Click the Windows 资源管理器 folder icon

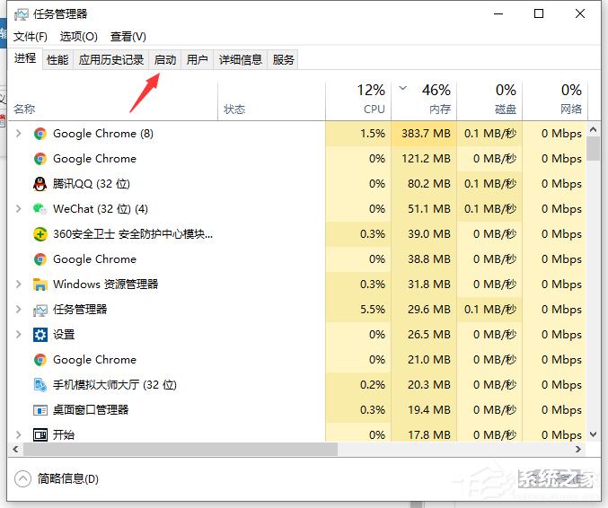pyautogui.click(x=40, y=285)
